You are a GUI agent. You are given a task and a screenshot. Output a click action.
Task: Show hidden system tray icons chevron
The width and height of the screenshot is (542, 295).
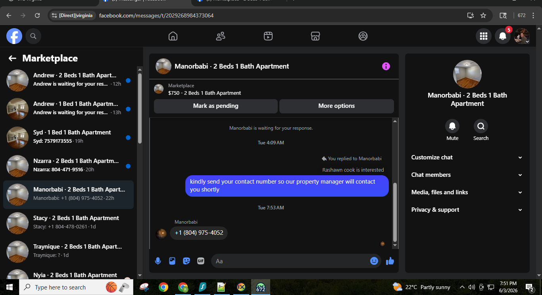click(462, 287)
